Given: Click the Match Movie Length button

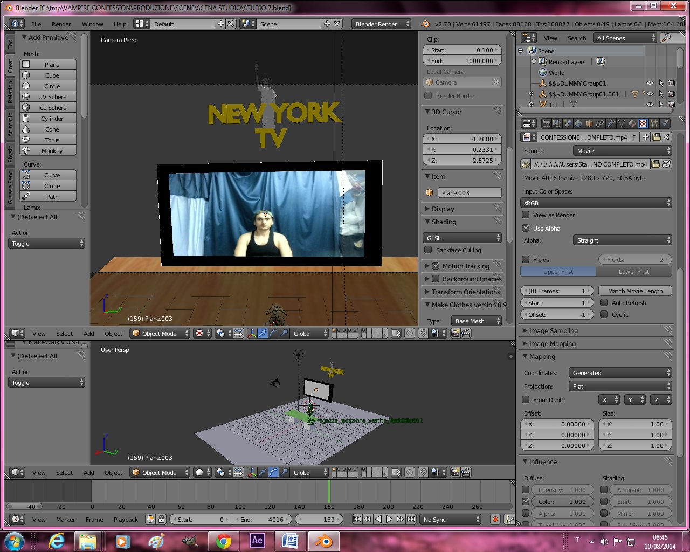Looking at the screenshot, I should (x=635, y=291).
